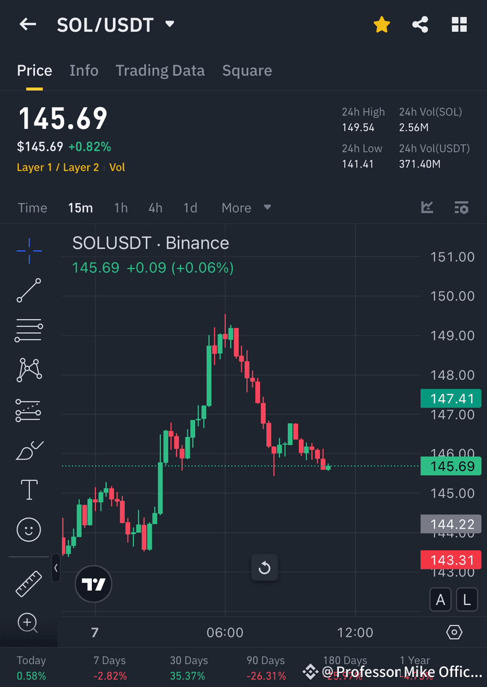Select the trend line drawing tool
The height and width of the screenshot is (687, 487).
(x=28, y=290)
